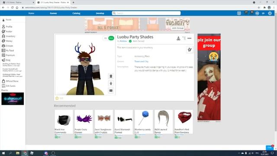Open Profile in the left sidebar
The width and height of the screenshot is (277, 156).
coord(7,26)
